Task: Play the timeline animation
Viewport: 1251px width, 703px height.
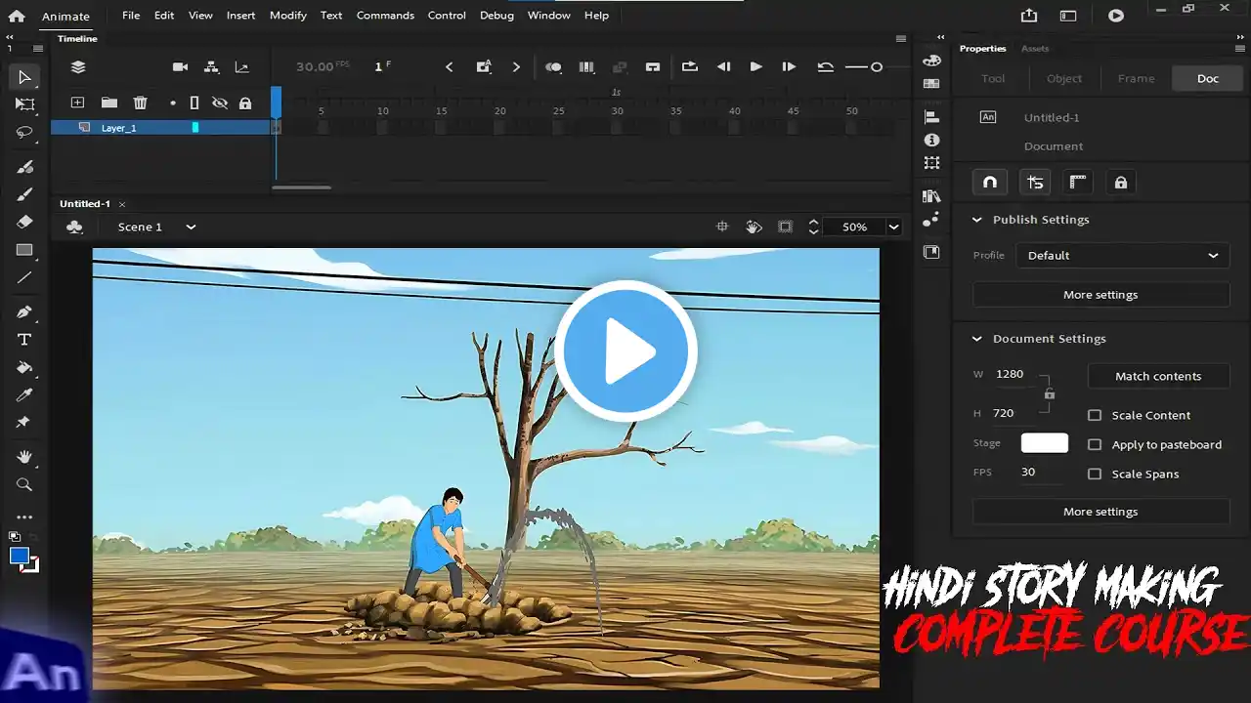Action: (x=755, y=66)
